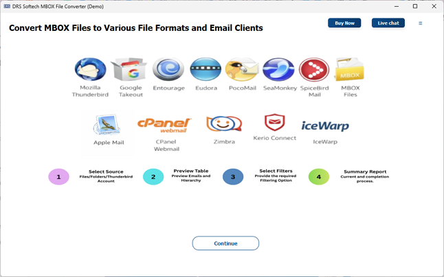Close the MBOX File Converter window
Viewport: 444px width, 277px height.
point(434,6)
